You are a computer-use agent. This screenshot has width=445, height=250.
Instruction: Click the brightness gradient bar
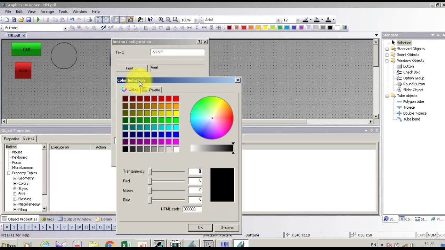coord(211,148)
